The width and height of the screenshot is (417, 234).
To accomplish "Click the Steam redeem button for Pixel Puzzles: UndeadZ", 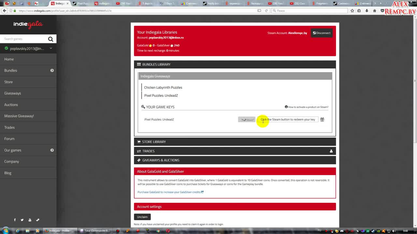I will 247,120.
